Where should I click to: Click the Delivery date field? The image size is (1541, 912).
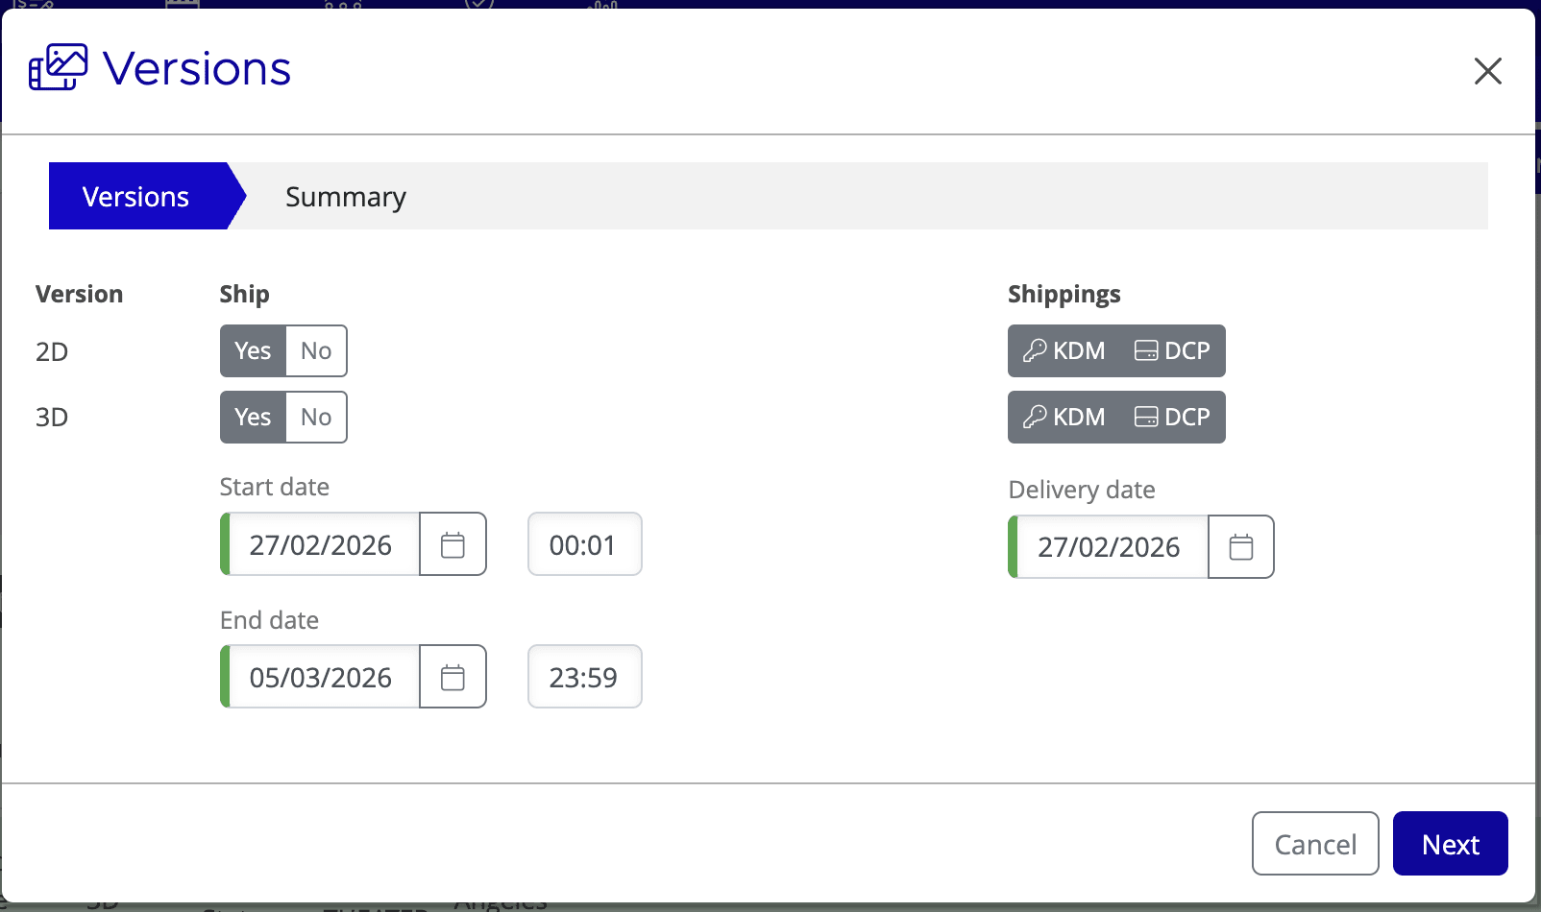tap(1110, 547)
